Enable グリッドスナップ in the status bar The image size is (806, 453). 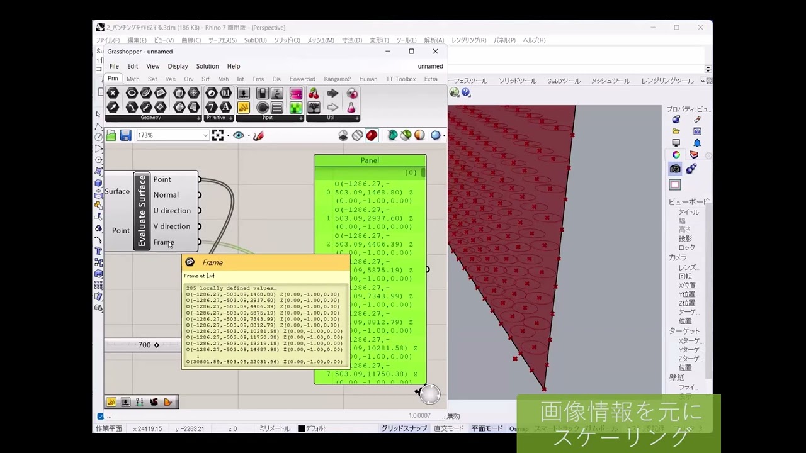(404, 427)
